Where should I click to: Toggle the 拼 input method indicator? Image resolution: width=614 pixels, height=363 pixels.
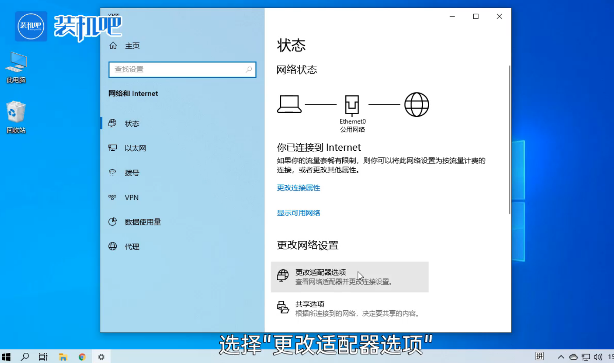(540, 356)
